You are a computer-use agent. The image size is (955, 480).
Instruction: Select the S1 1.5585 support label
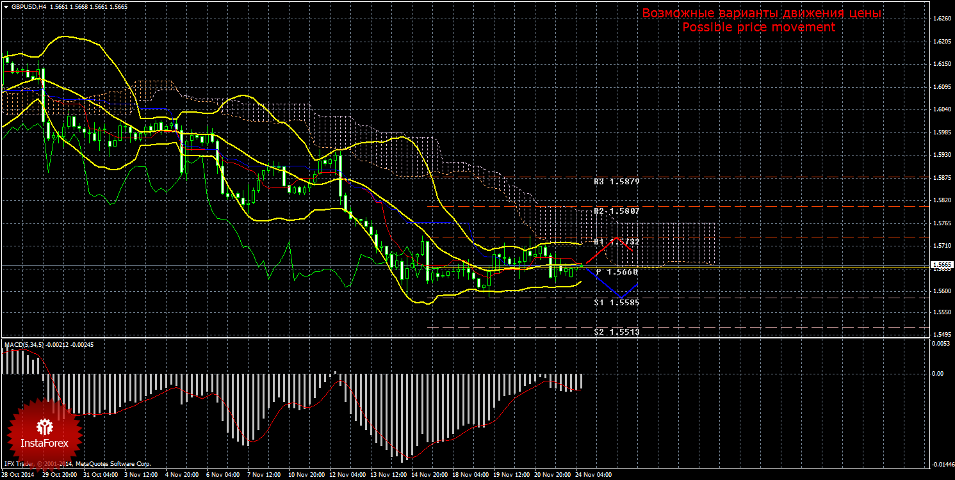tap(616, 302)
